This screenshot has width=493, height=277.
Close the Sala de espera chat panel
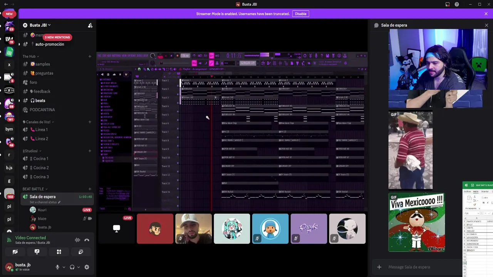coord(486,25)
